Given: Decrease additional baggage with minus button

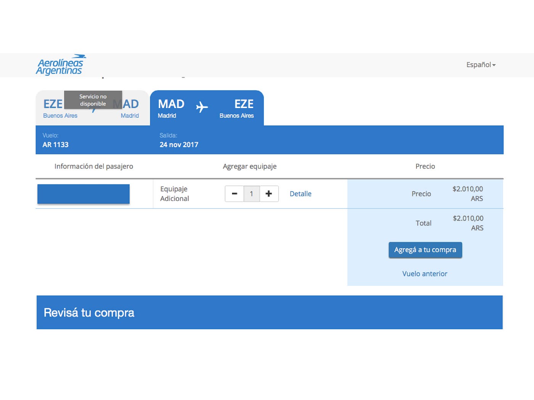Looking at the screenshot, I should pos(235,194).
